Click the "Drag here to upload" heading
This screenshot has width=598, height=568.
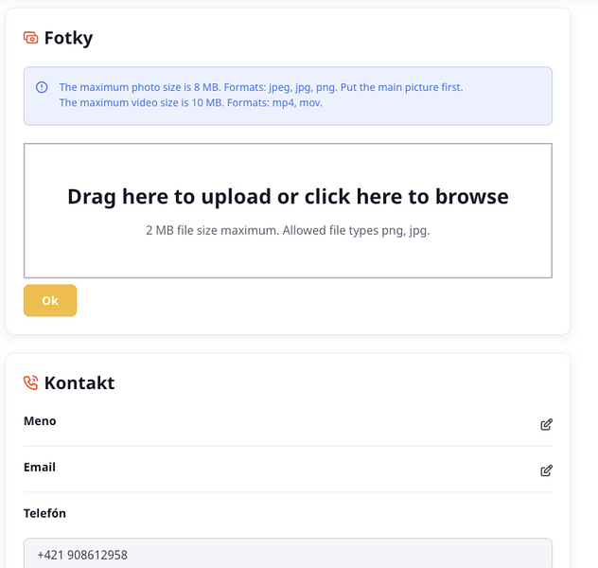click(288, 197)
